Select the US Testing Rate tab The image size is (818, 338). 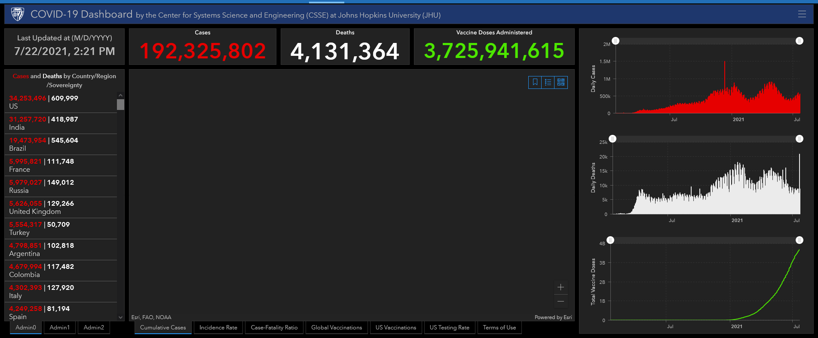point(450,328)
